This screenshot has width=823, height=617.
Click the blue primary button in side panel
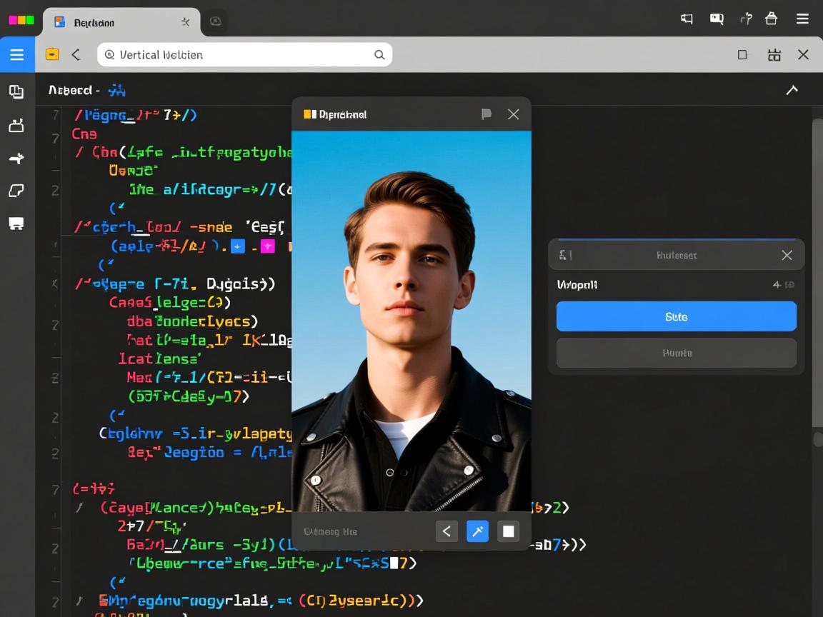coord(676,316)
